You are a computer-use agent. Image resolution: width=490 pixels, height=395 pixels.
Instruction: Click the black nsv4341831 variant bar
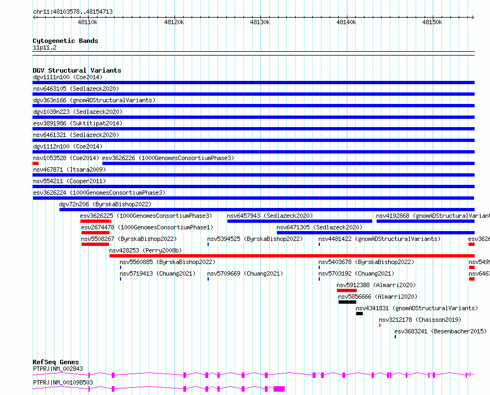coord(360,314)
